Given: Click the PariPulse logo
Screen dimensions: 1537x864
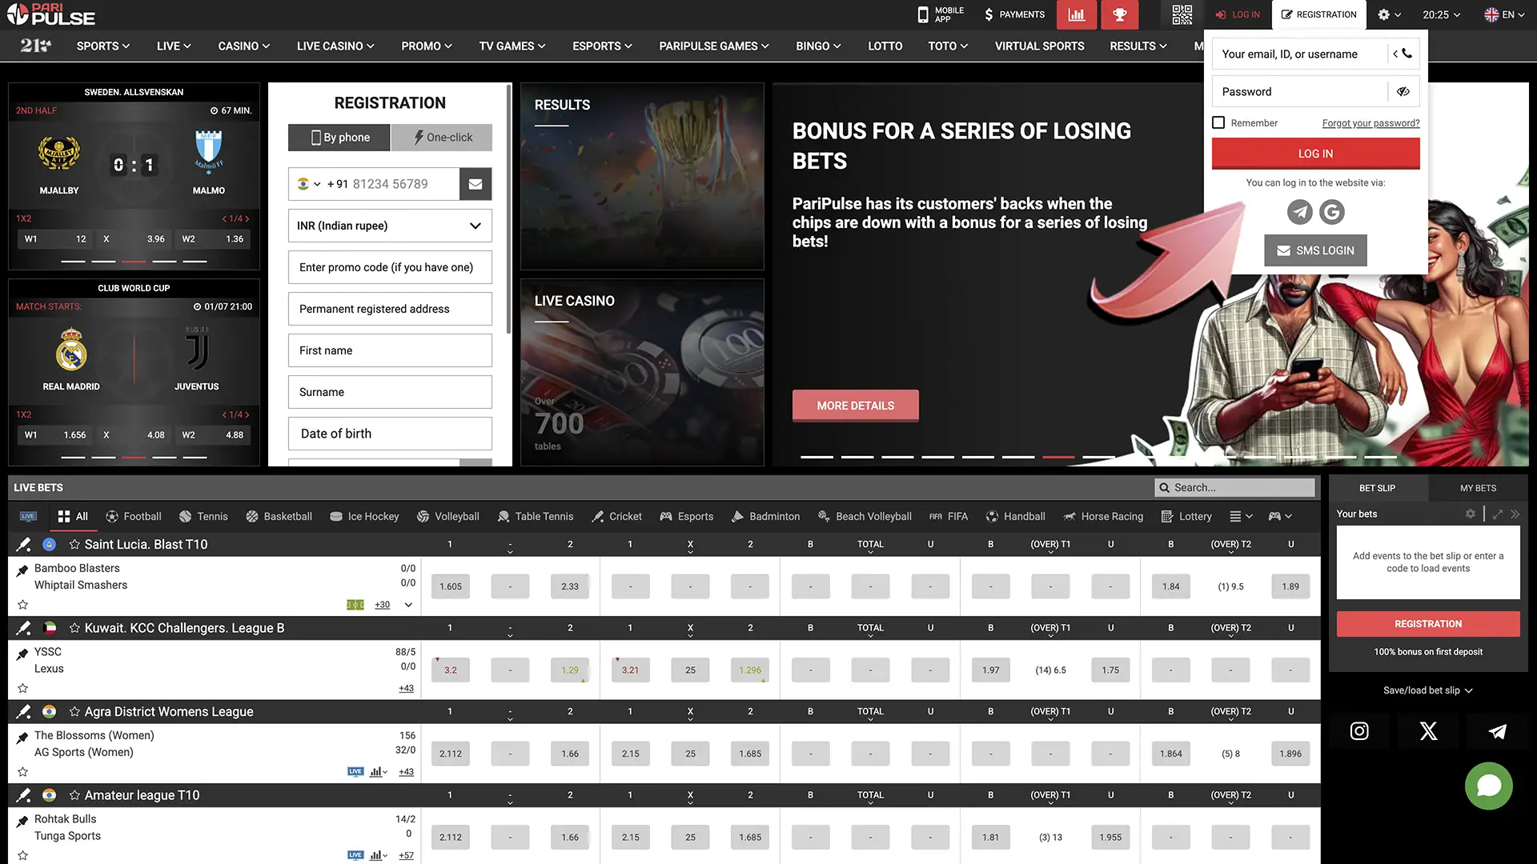Looking at the screenshot, I should pyautogui.click(x=51, y=14).
